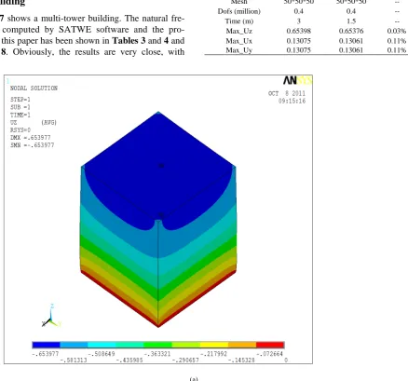The image size is (408, 381).
Task: Click "0.13075" in the Max_Ux row
Action: point(298,41)
